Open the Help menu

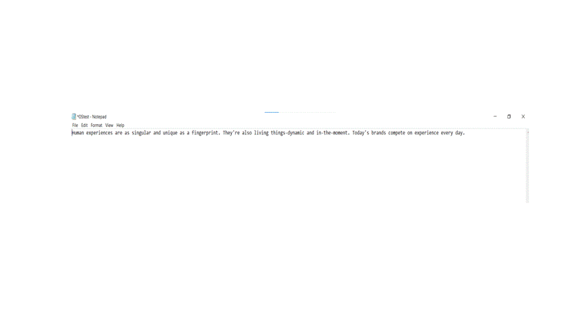point(120,125)
